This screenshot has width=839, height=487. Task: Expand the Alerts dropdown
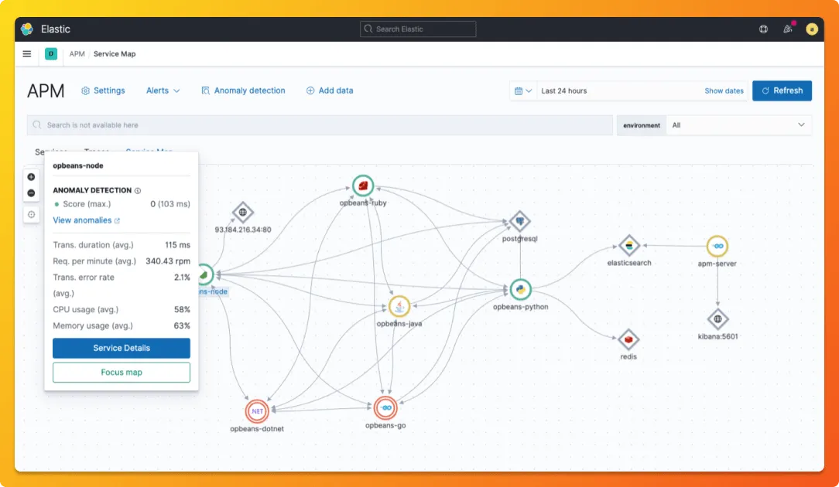point(163,91)
